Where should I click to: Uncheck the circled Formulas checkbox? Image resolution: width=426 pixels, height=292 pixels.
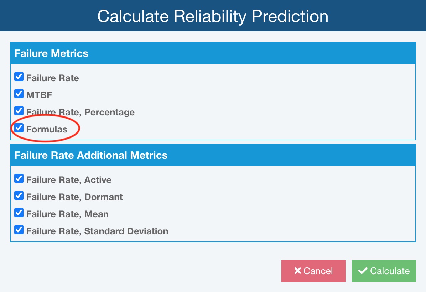point(19,128)
